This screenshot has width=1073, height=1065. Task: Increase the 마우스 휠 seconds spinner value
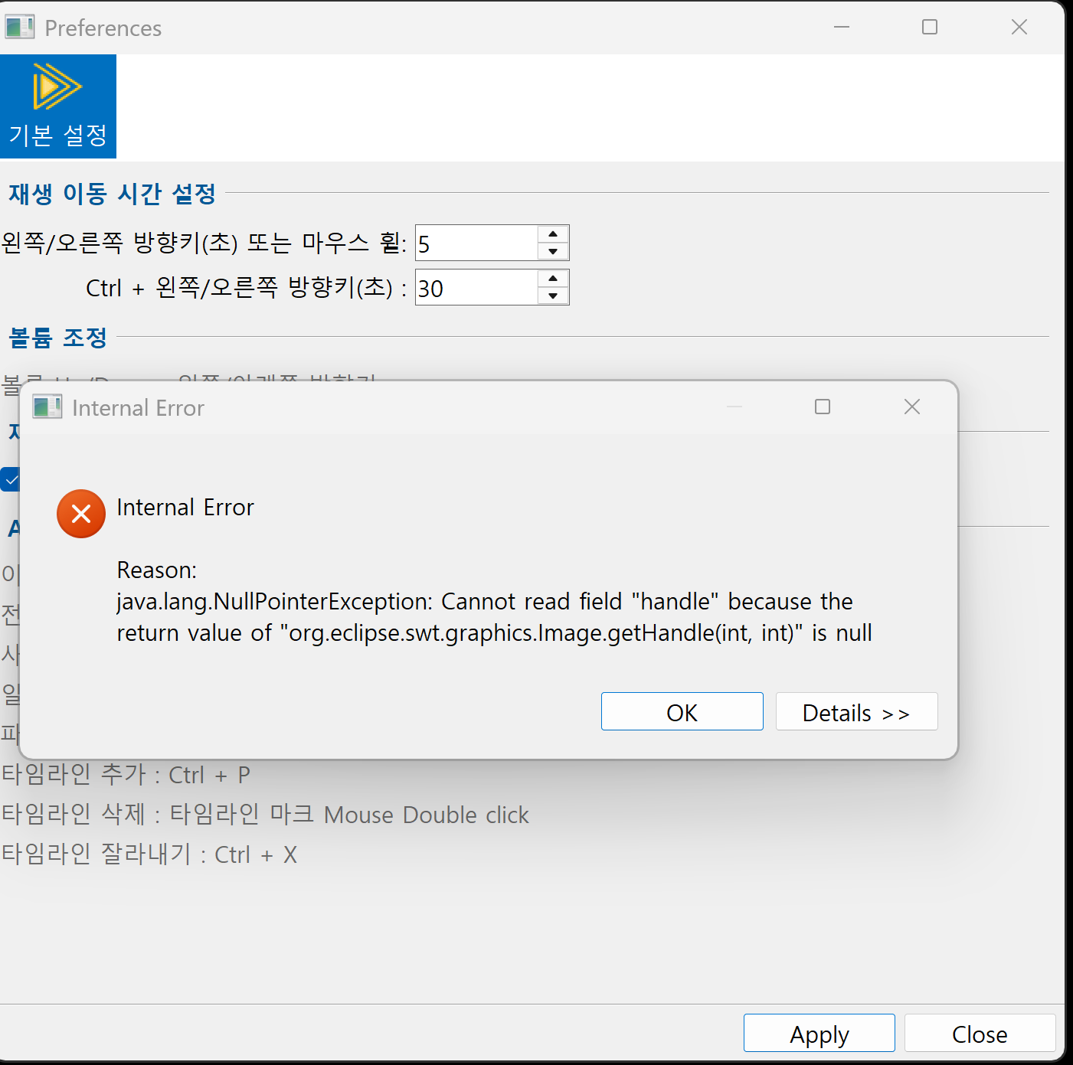coord(552,234)
